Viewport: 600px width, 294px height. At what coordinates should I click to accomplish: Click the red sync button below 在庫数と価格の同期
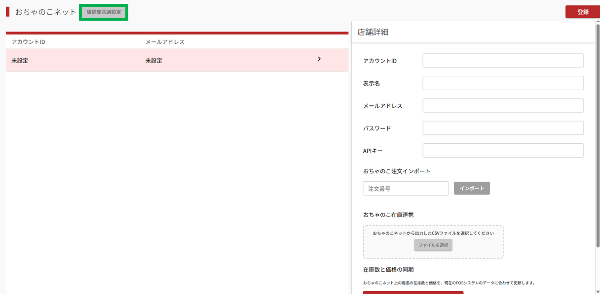click(413, 292)
